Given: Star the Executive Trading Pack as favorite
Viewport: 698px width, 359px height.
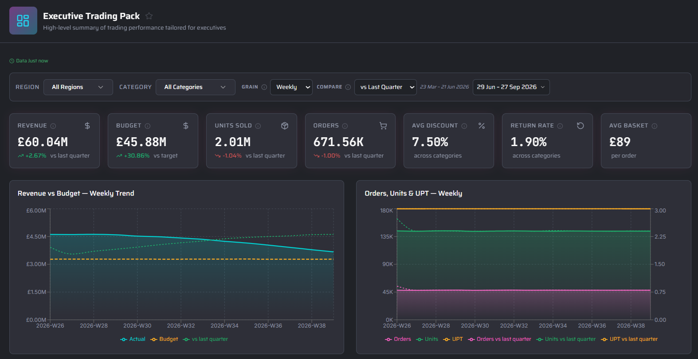Looking at the screenshot, I should pos(149,16).
